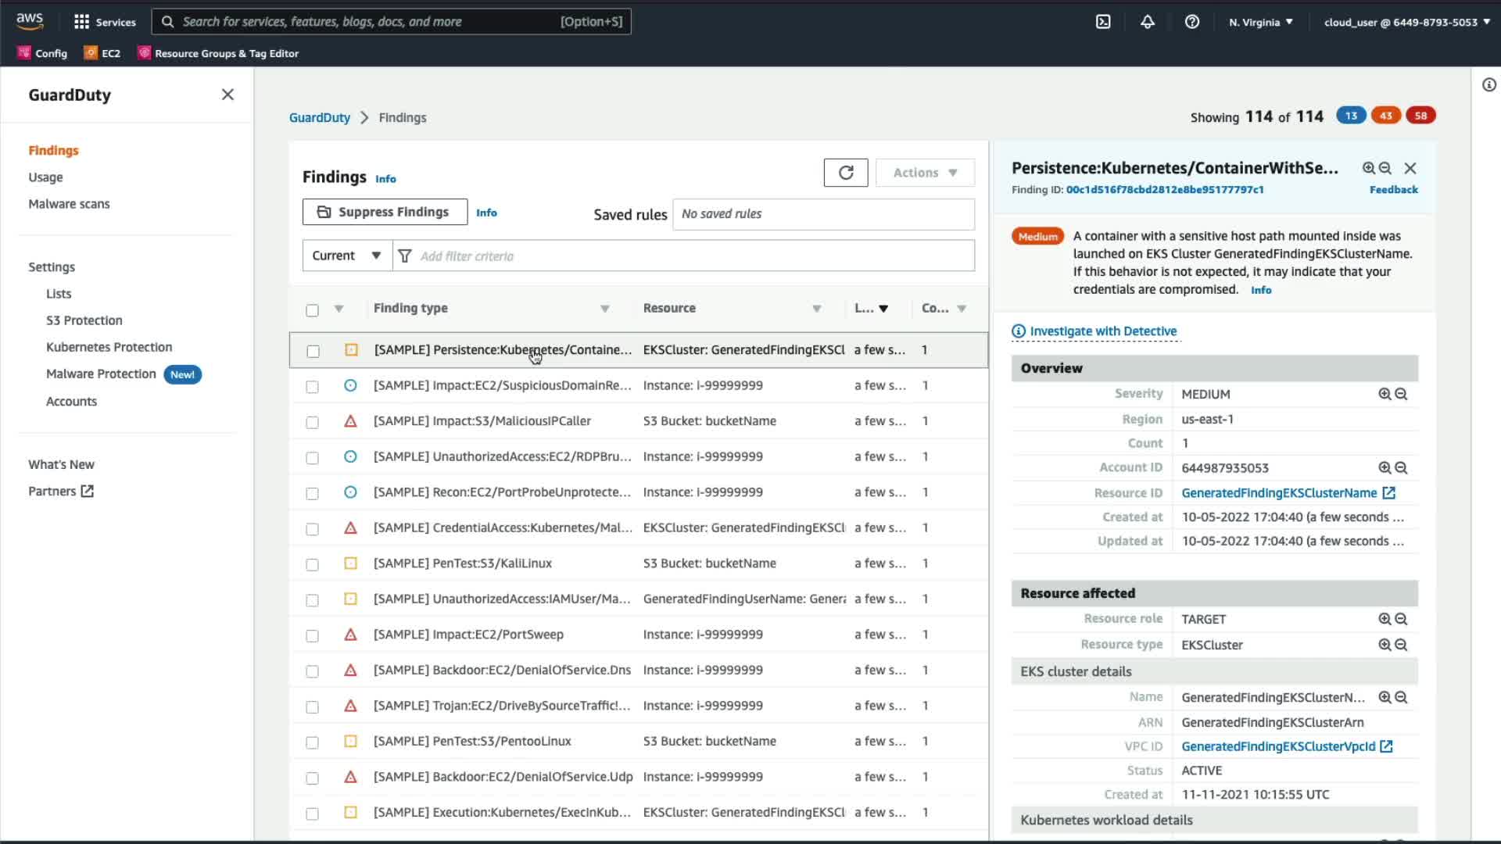
Task: Close the GuardDuty navigation sidebar
Action: pos(227,95)
